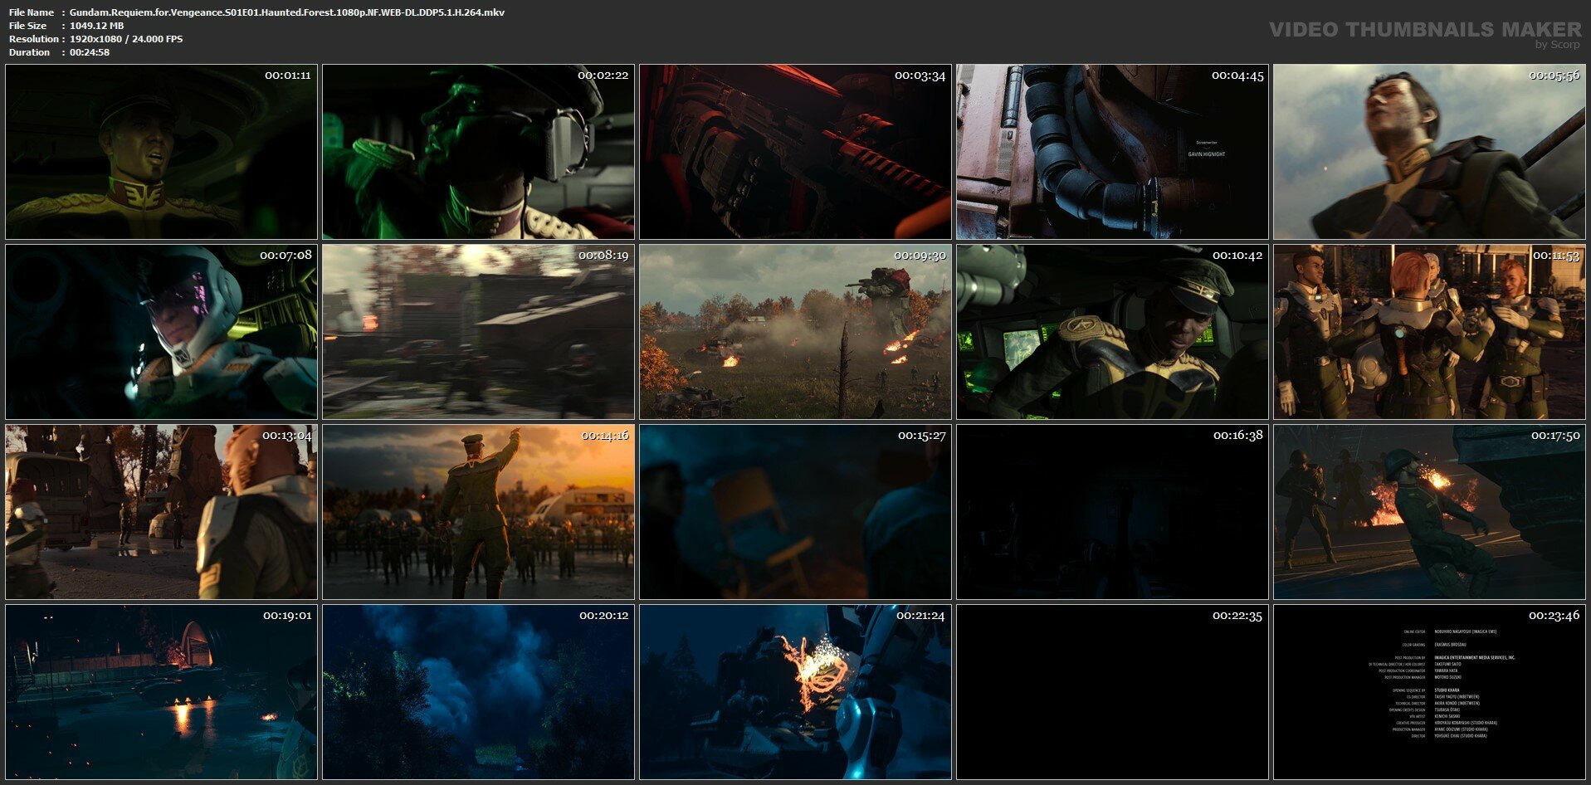Click the file size value 1049.12 MB
Viewport: 1591px width, 785px height.
coord(96,26)
